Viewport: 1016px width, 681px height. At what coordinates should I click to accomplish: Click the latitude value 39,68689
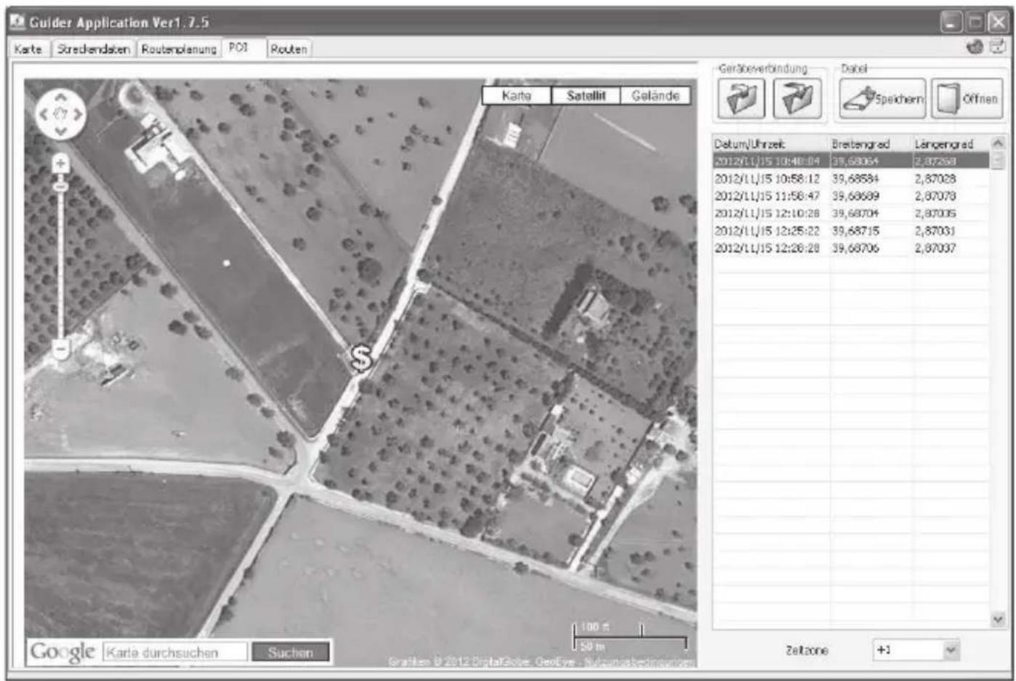(x=855, y=196)
